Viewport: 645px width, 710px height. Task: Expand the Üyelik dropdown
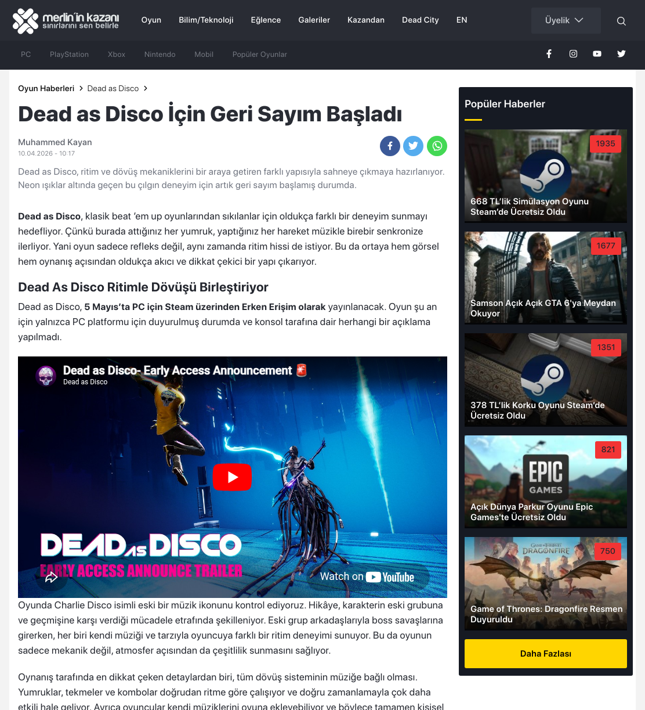coord(566,20)
